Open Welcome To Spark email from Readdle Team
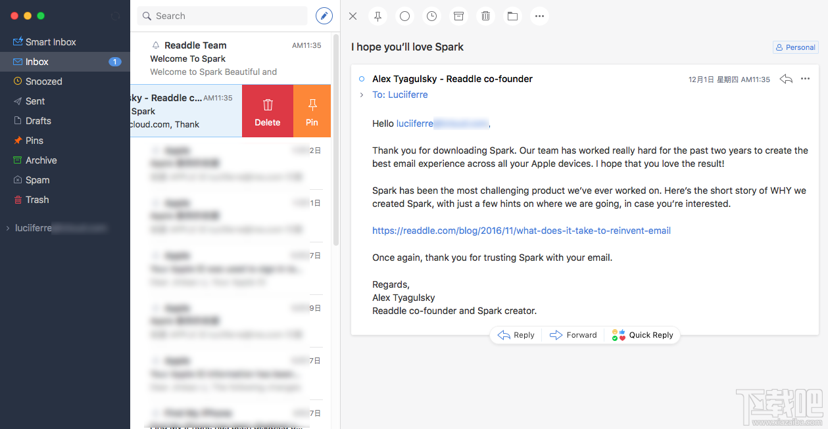828x429 pixels. pos(230,58)
